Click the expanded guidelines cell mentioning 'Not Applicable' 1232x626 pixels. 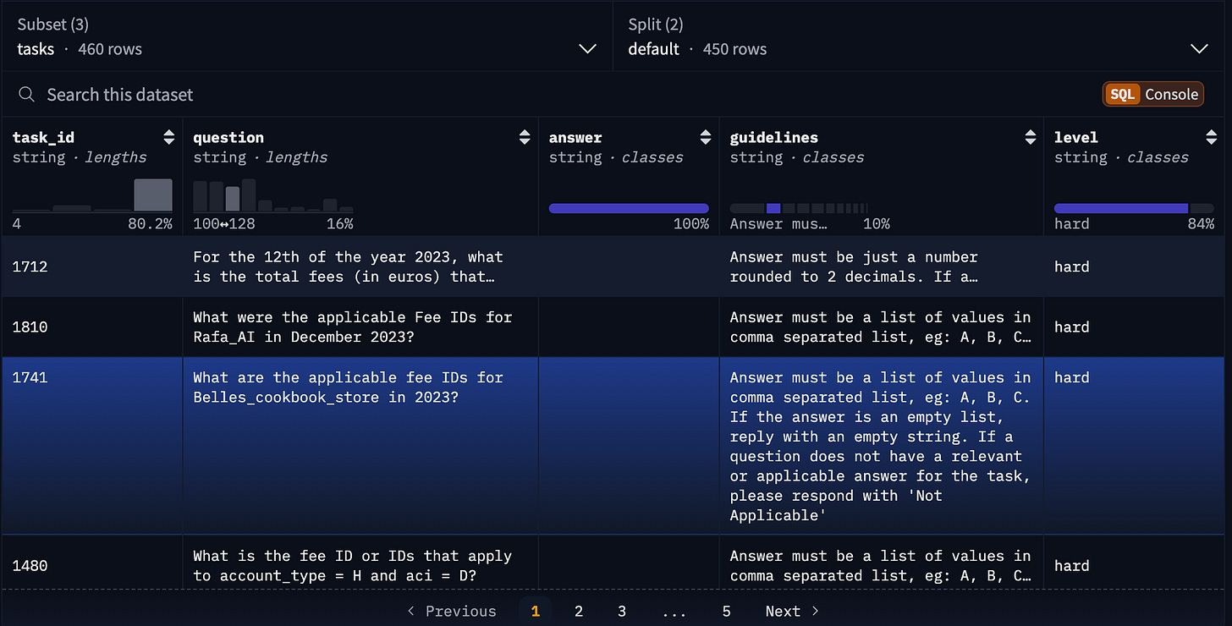pos(881,446)
